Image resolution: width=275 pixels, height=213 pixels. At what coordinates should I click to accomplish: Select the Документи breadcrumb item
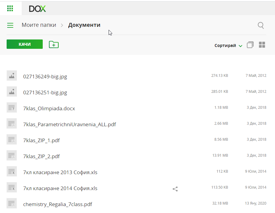(x=84, y=25)
